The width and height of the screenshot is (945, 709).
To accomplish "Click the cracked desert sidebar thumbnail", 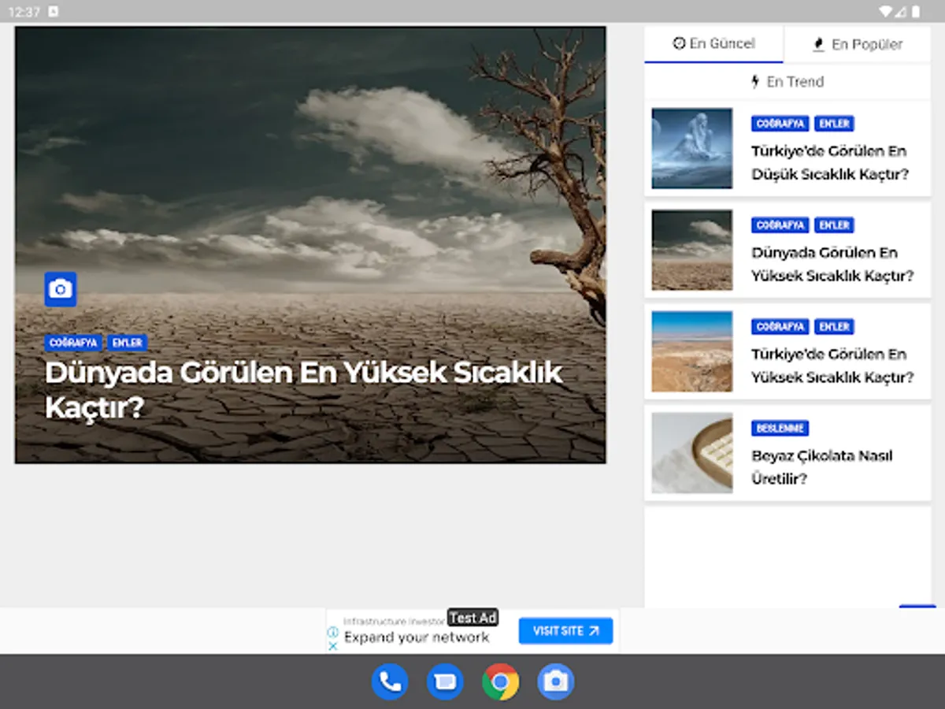I will click(692, 250).
